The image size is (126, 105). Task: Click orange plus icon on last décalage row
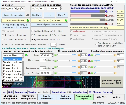coord(115,73)
